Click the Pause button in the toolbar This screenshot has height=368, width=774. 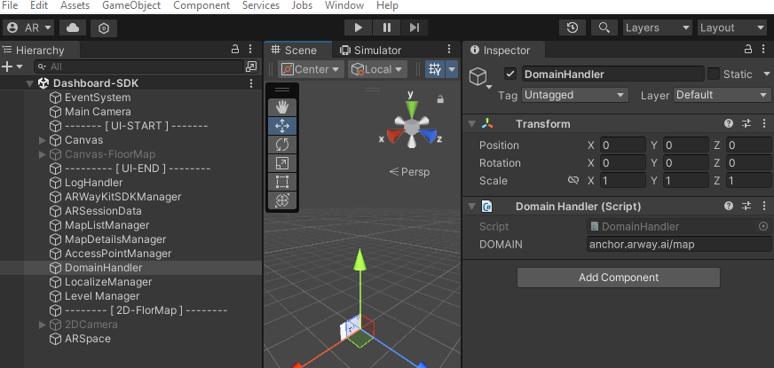point(387,28)
